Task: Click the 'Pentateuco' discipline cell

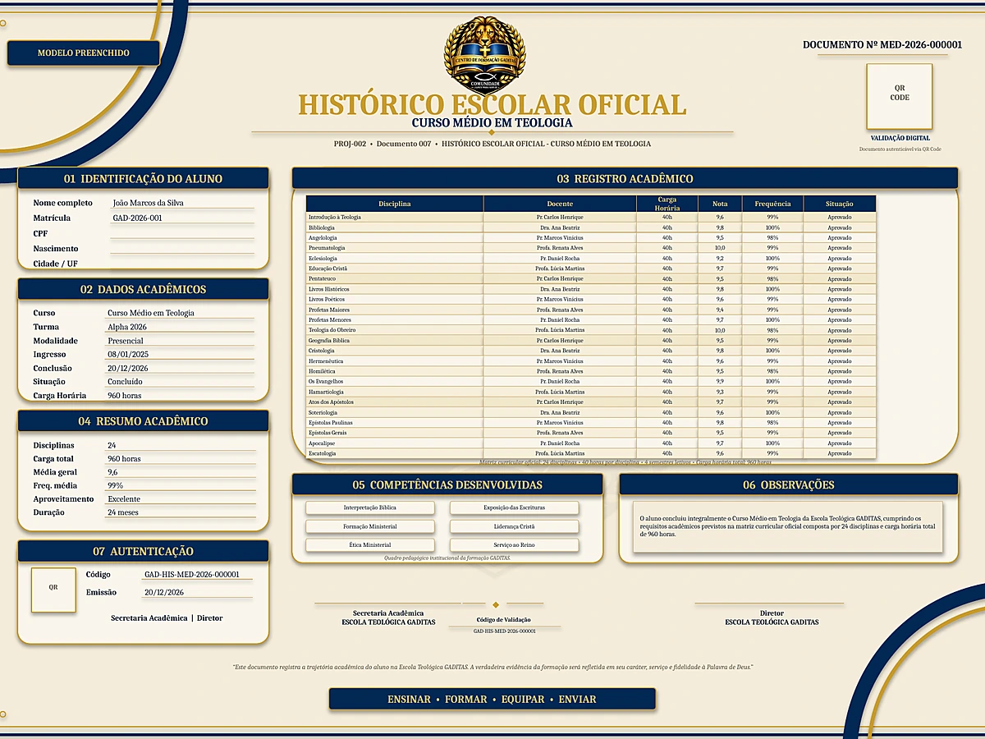Action: click(x=395, y=278)
